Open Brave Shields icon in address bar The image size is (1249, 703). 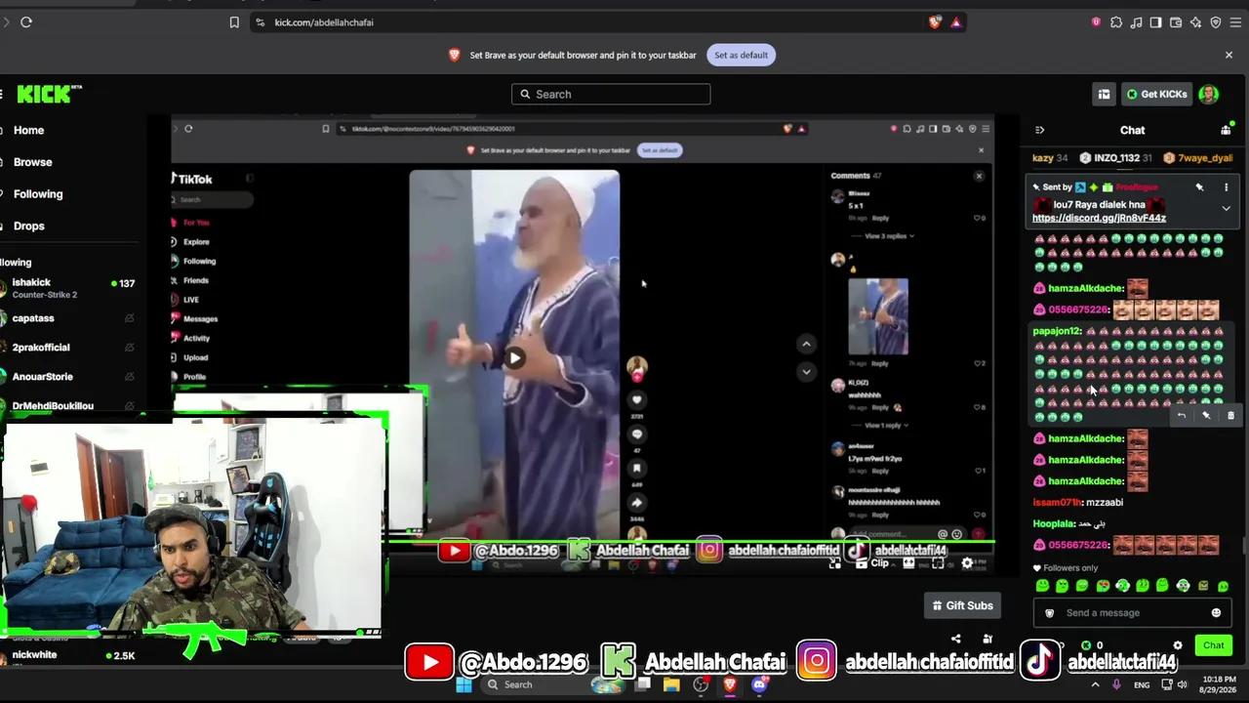coord(936,22)
